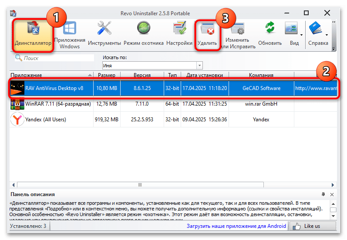Click the 64-bit type cell

(x=172, y=103)
